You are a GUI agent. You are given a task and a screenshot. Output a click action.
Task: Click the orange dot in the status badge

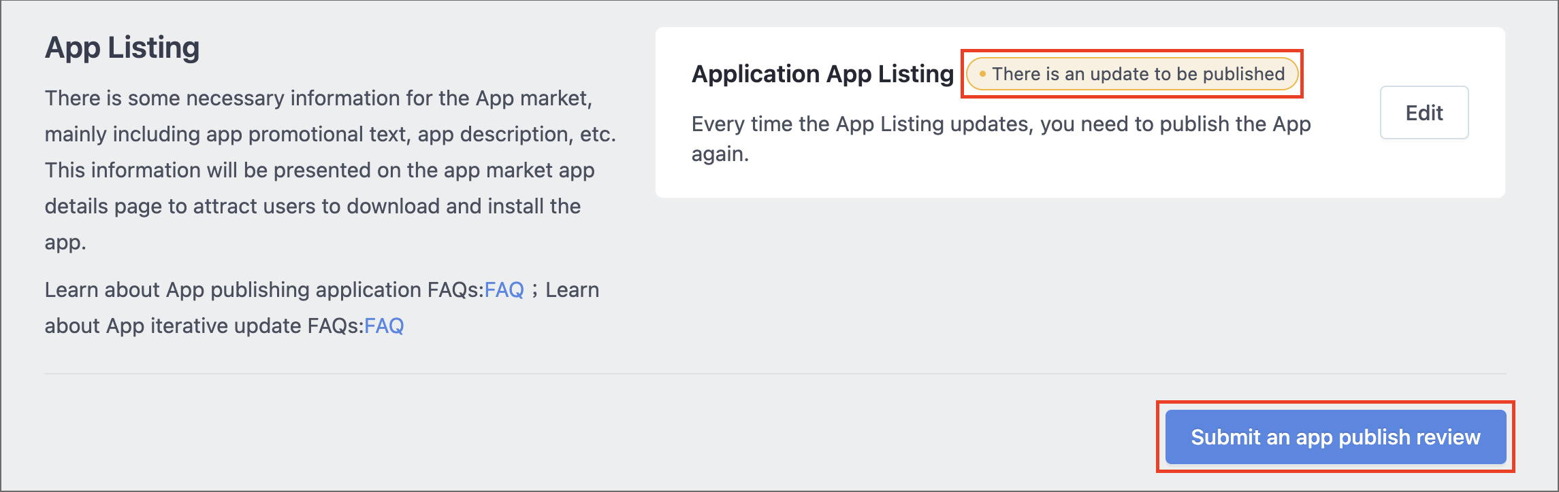982,73
